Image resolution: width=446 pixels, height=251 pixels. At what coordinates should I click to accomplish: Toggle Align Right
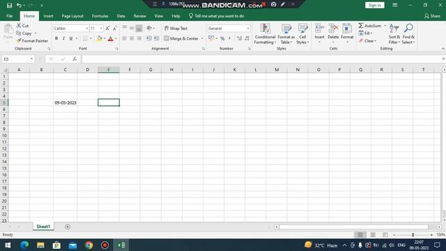(139, 38)
